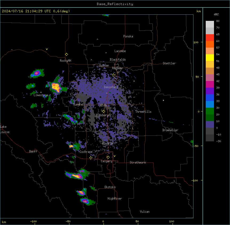Click the Drumheller label
Screen dimensions: 230x225
170,130
